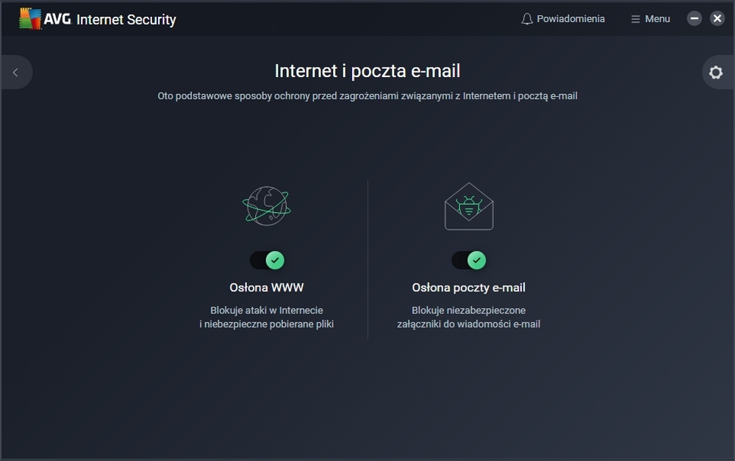Click the subtitle starting with Oto podstawowe
735x461 pixels.
(x=367, y=96)
